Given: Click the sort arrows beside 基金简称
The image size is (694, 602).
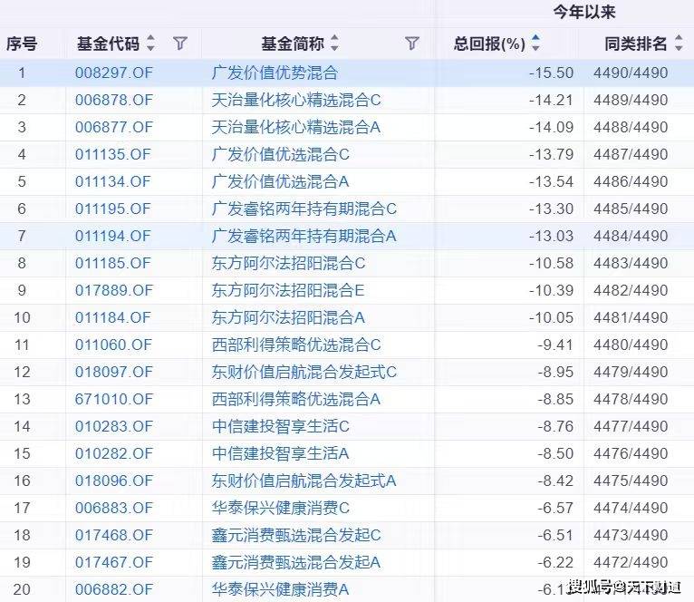Looking at the screenshot, I should coord(334,44).
